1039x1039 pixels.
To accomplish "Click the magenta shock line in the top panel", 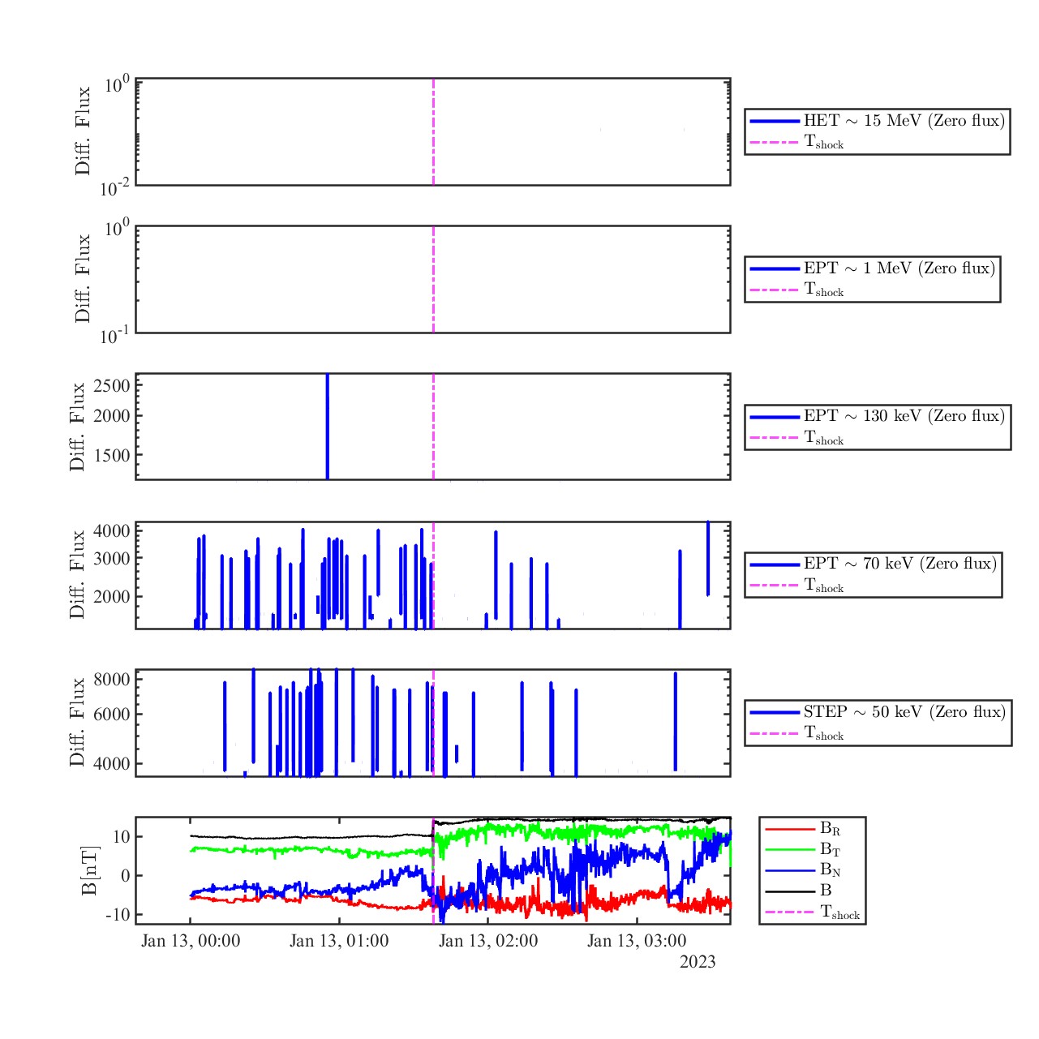I will 433,132.
